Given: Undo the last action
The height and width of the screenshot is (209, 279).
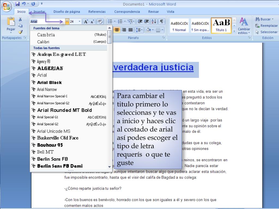Looking at the screenshot, I should click(x=24, y=4).
